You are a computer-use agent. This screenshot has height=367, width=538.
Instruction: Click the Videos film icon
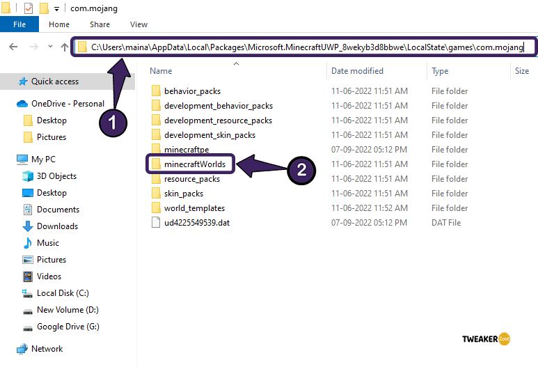(28, 276)
